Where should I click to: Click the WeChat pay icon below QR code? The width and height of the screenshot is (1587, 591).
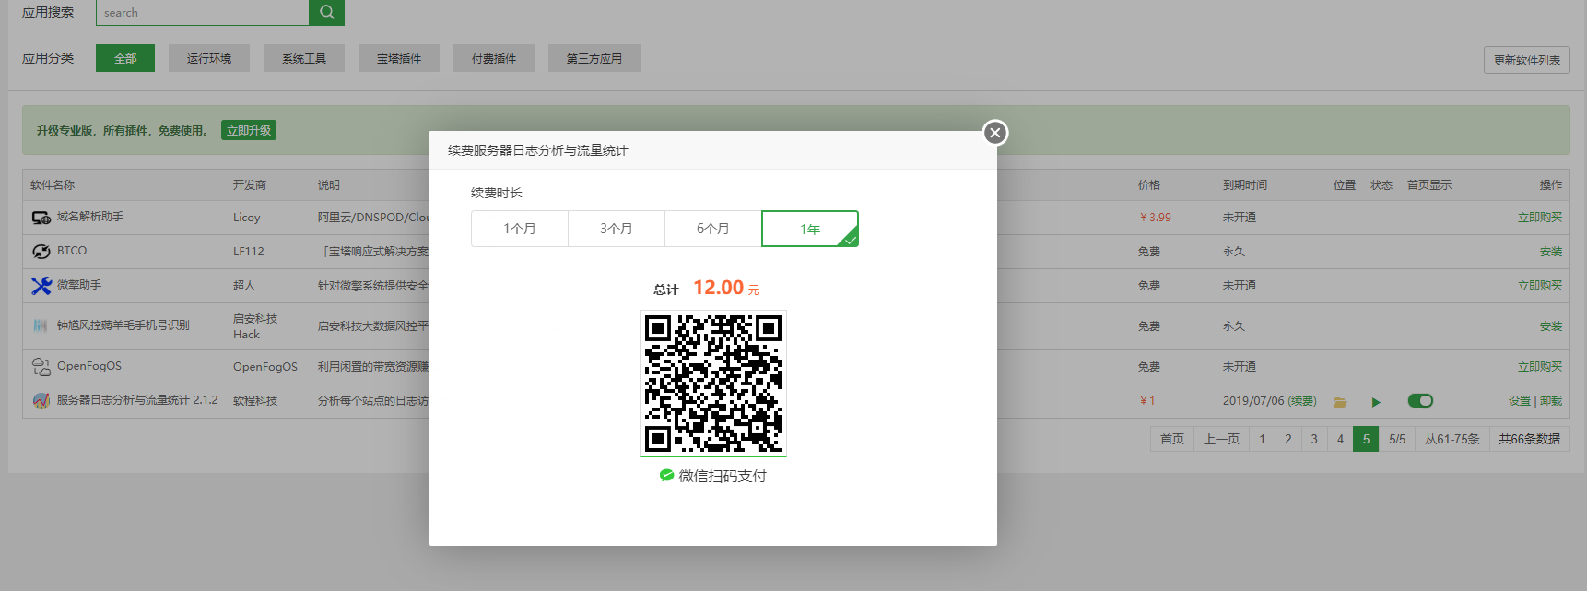(666, 476)
